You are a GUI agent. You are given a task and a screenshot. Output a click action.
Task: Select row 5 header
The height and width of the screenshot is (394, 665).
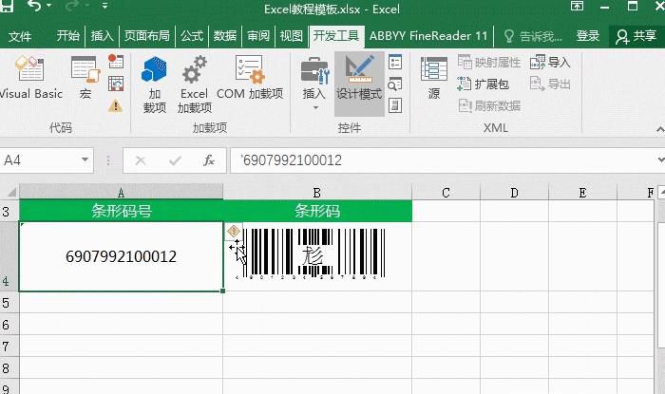point(9,303)
